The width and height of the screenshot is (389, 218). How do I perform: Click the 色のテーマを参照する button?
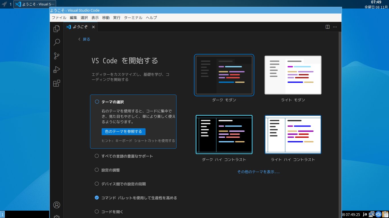pyautogui.click(x=124, y=132)
